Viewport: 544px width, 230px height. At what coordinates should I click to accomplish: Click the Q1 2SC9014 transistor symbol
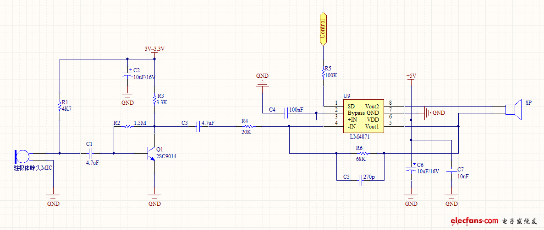click(151, 154)
